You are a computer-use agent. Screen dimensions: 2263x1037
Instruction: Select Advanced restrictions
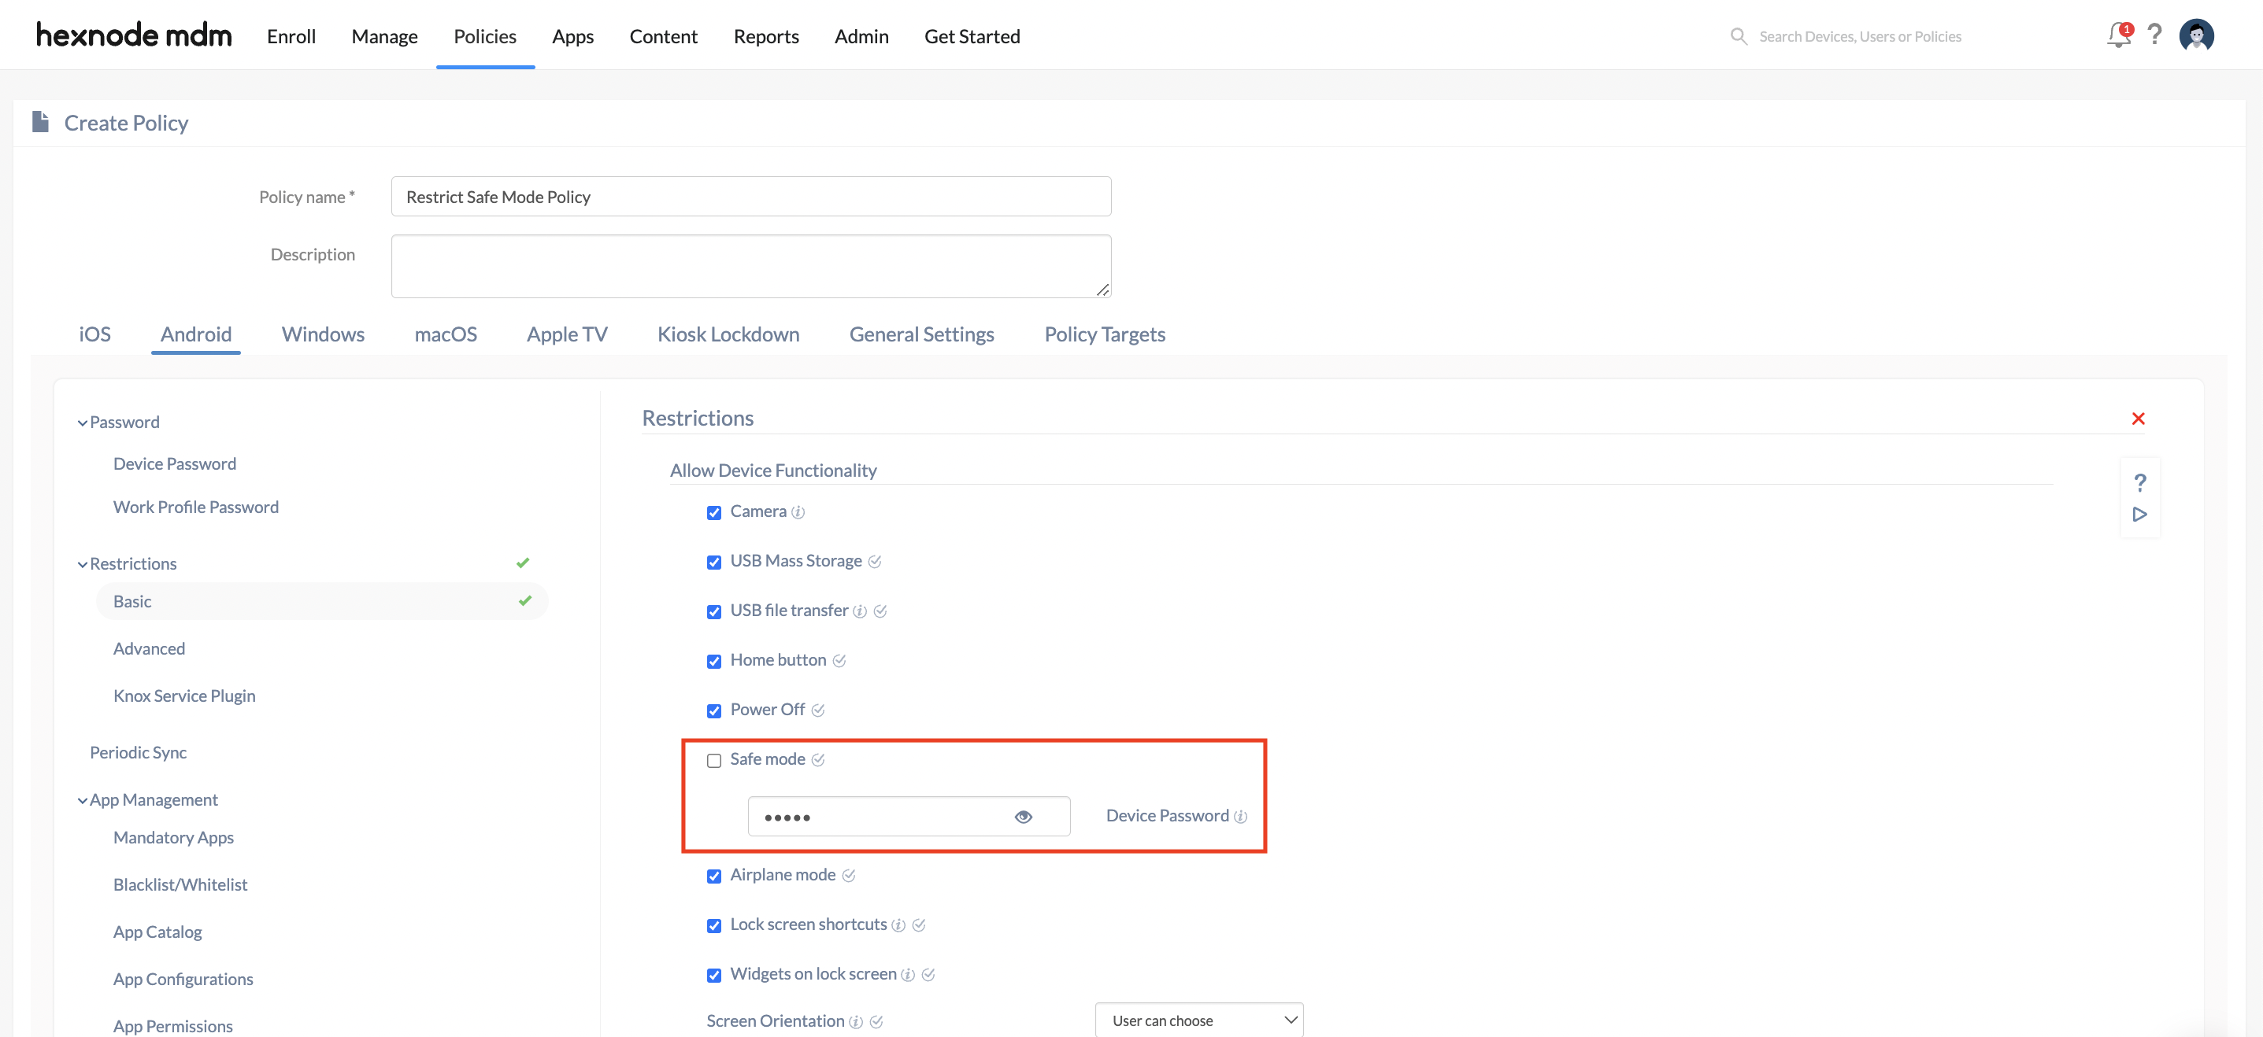point(150,649)
